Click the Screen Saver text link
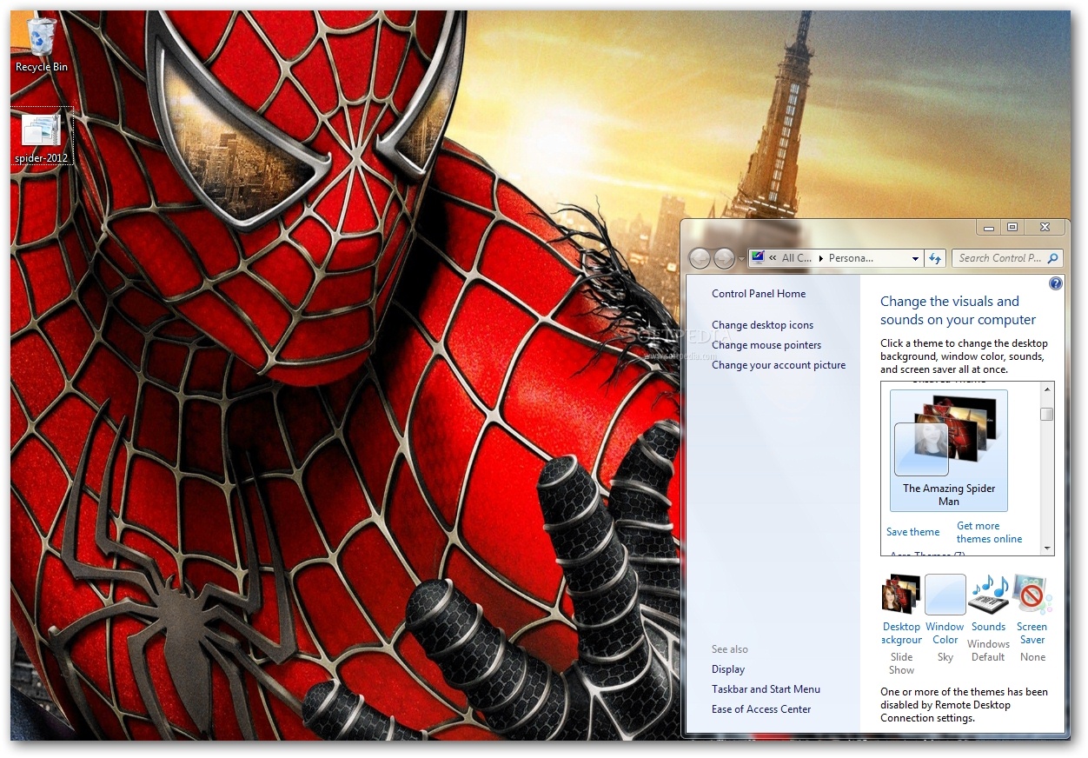Screen dimensions: 1088x758 (x=1032, y=633)
